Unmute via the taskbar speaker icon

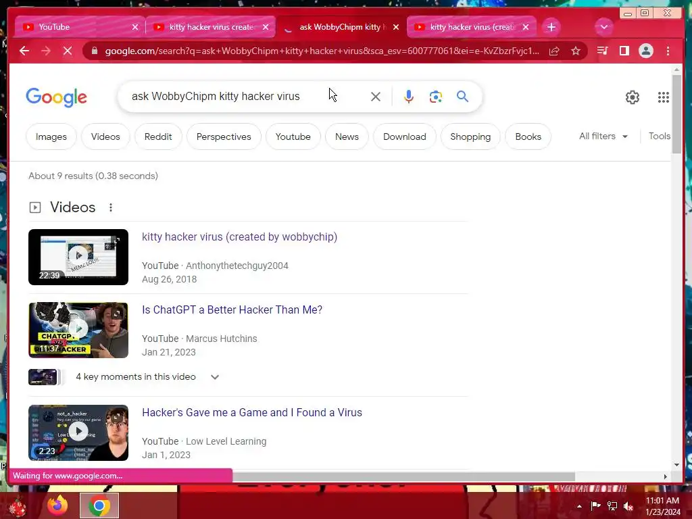point(628,506)
